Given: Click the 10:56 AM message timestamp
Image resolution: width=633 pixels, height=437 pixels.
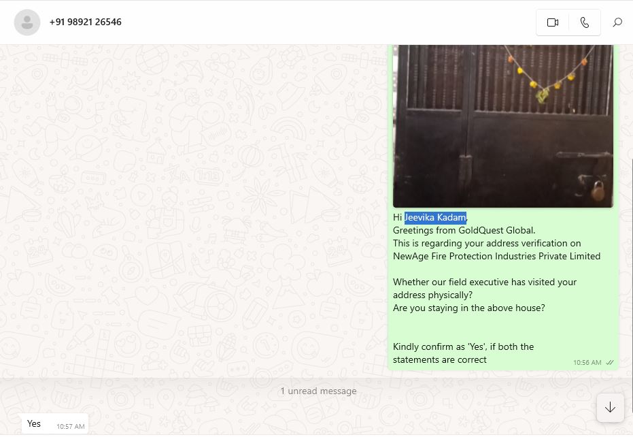Looking at the screenshot, I should tap(587, 363).
